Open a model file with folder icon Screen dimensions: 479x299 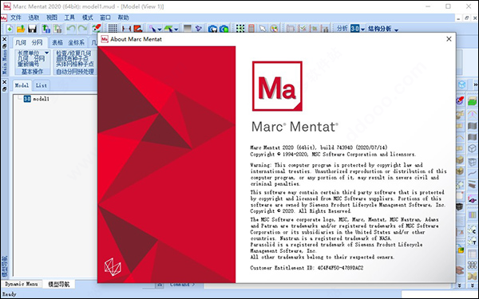tap(21, 29)
